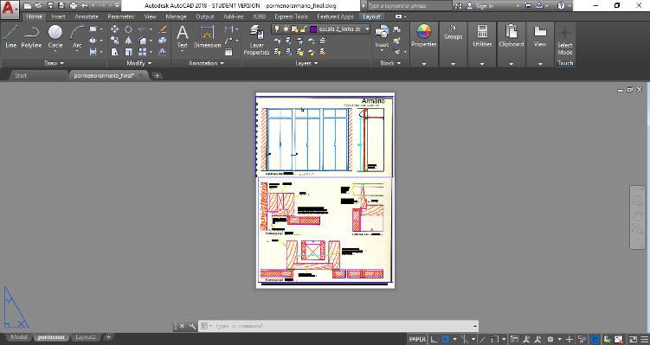Click the search keyword input box
This screenshot has width=650, height=345.
(x=409, y=6)
